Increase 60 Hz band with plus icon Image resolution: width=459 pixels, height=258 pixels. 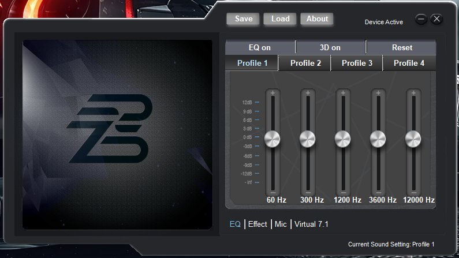(273, 93)
